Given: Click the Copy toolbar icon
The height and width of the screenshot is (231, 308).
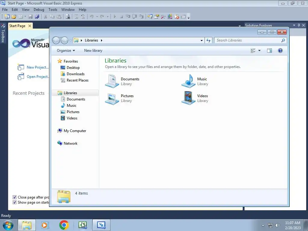Looking at the screenshot, I should [x=52, y=17].
